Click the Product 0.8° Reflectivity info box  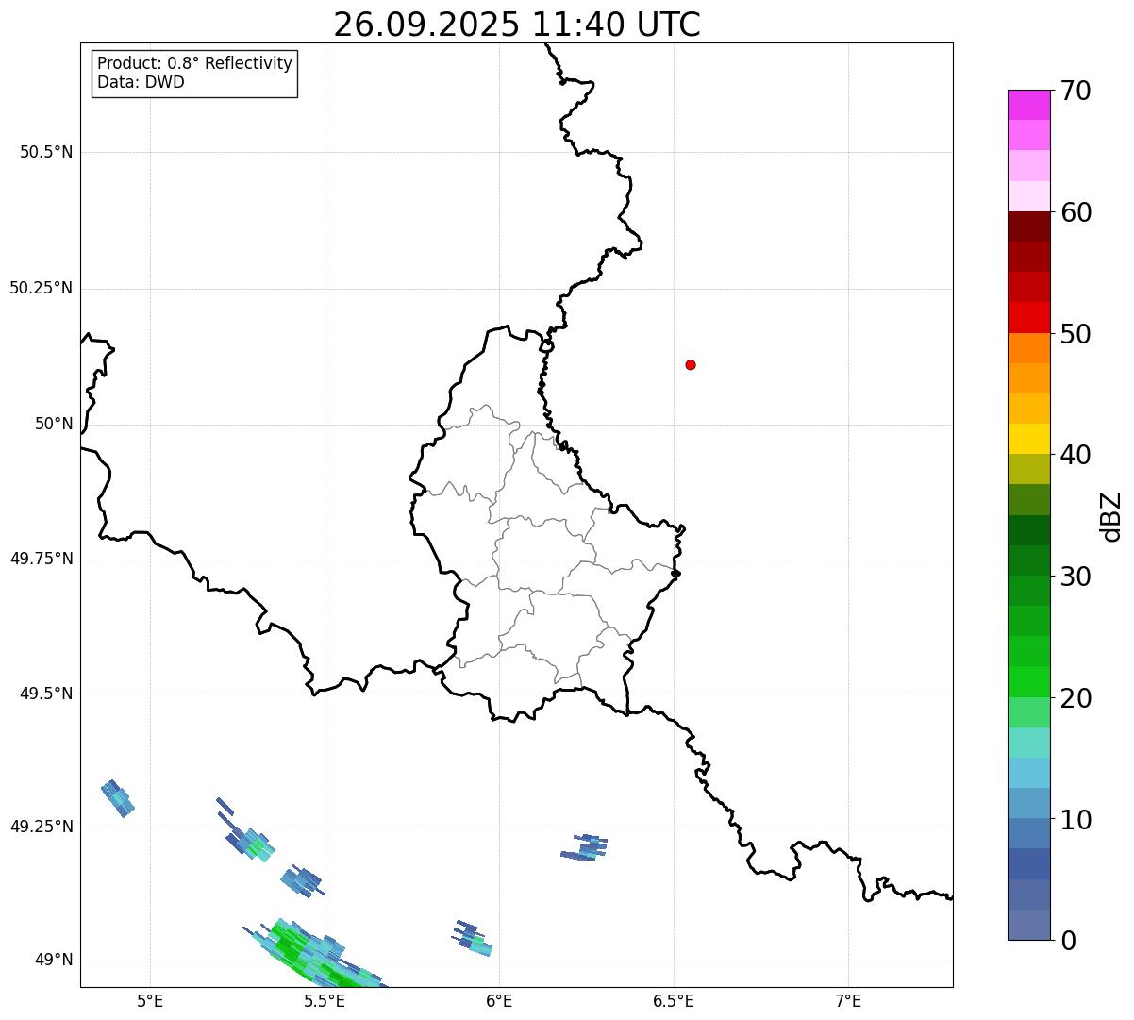point(195,73)
